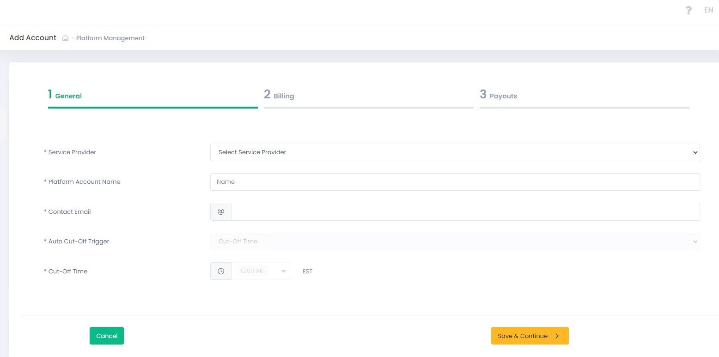Click the @ icon beside Contact Email
Viewport: 719px width, 357px height.
[221, 212]
